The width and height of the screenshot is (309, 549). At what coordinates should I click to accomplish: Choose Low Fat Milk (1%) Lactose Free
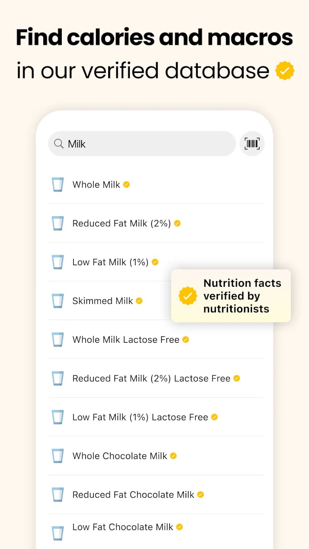coord(140,417)
